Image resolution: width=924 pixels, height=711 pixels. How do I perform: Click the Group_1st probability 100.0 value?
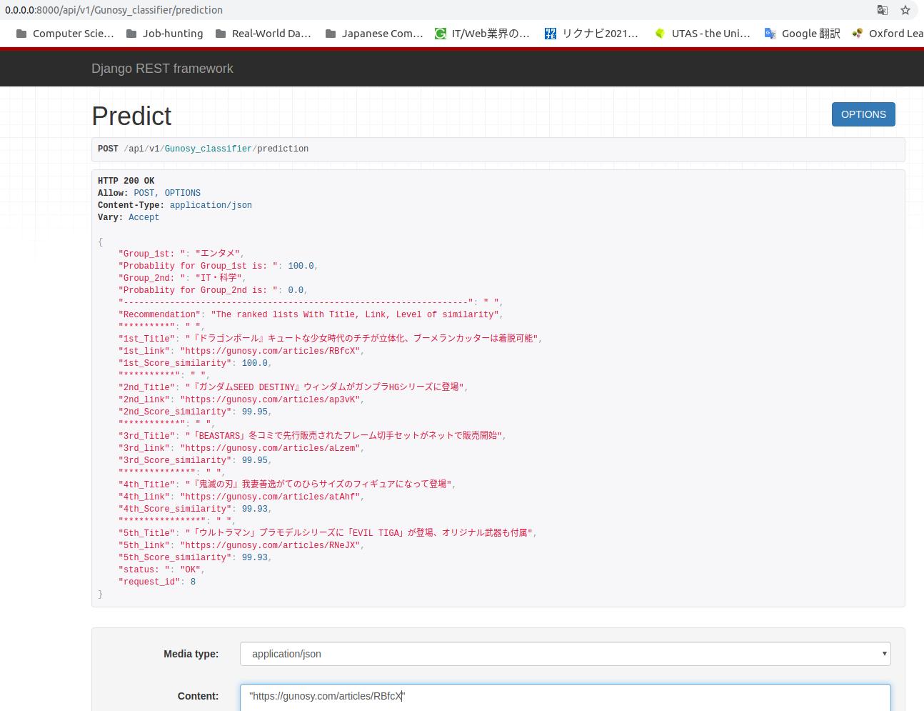click(301, 266)
